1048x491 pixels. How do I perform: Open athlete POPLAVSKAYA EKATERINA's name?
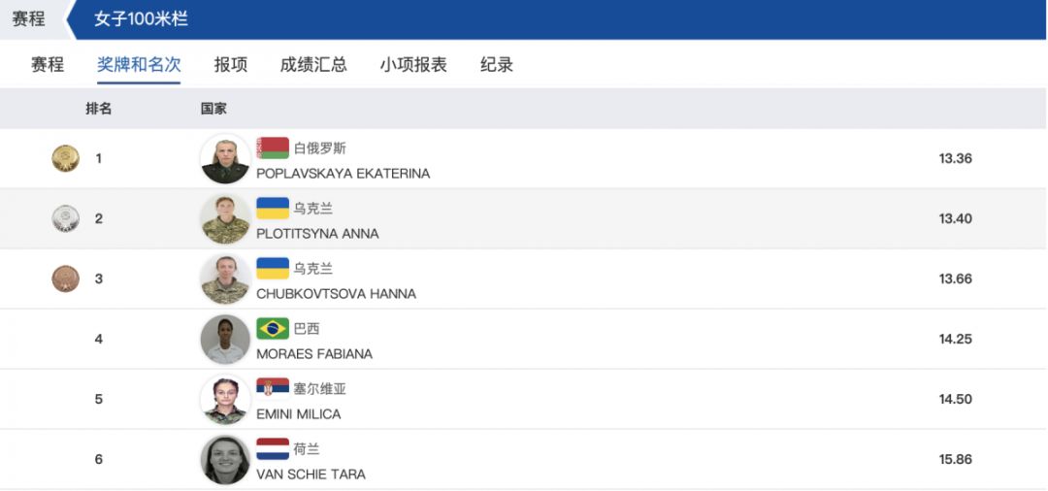coord(343,174)
